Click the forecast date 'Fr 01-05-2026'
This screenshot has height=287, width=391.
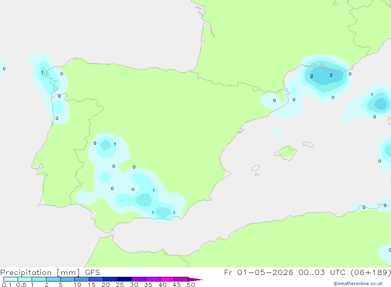pos(258,272)
